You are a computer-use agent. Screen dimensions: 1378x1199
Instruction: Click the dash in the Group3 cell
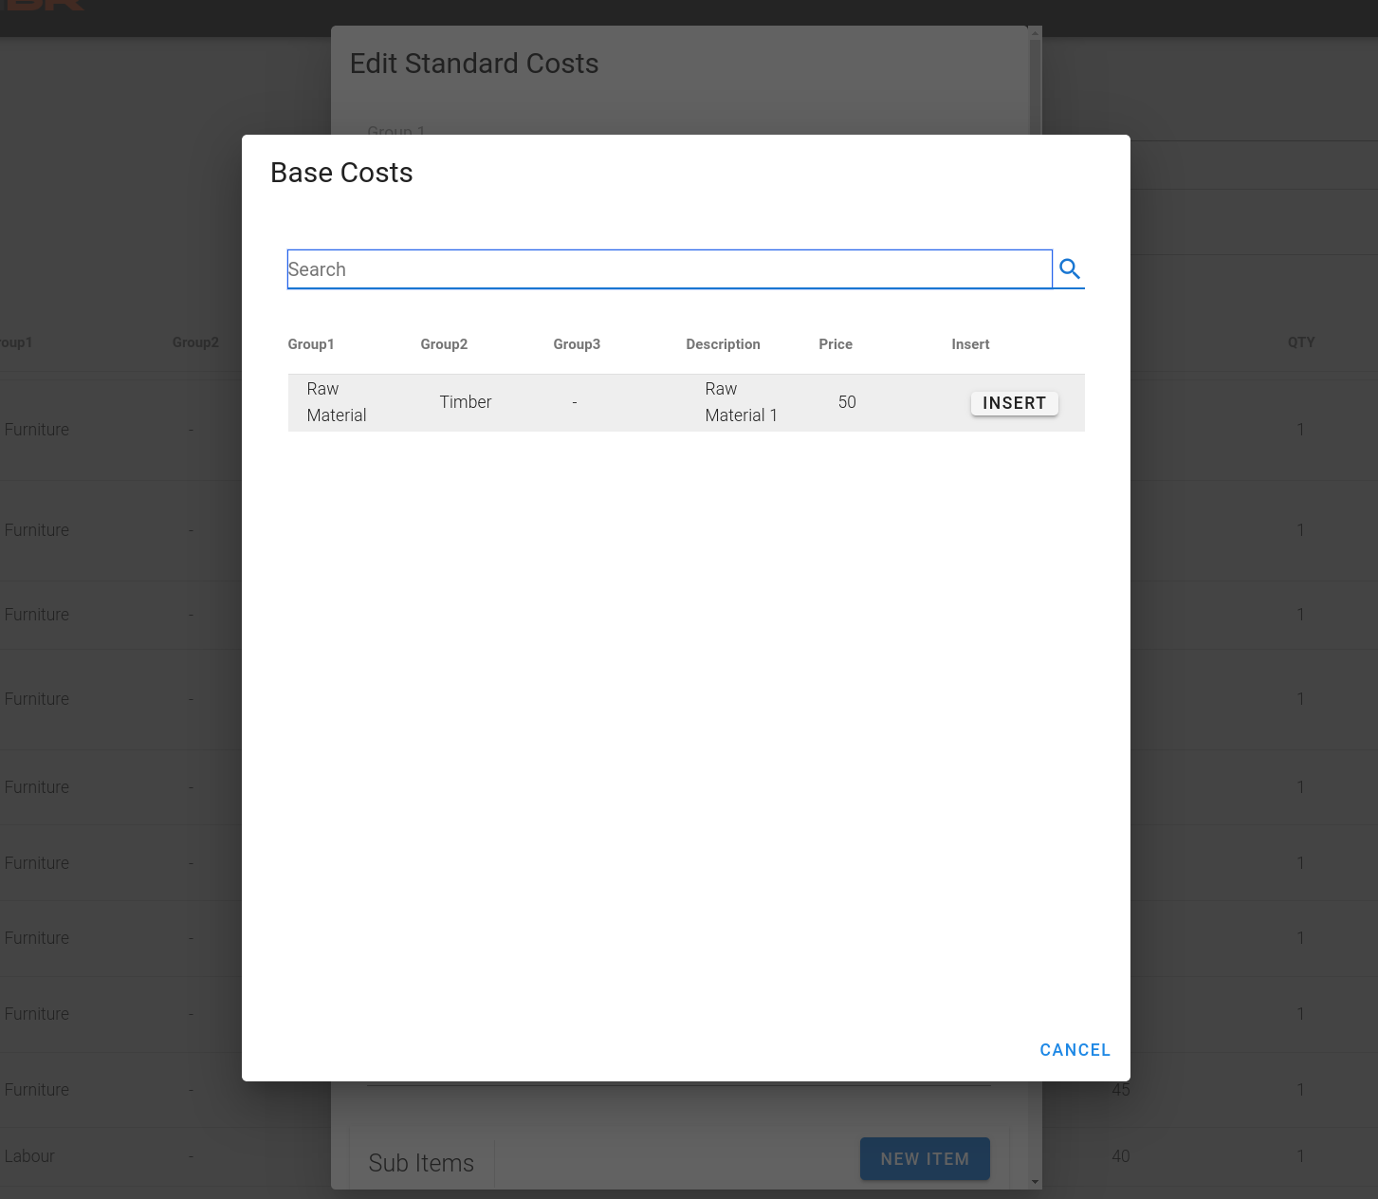(575, 403)
